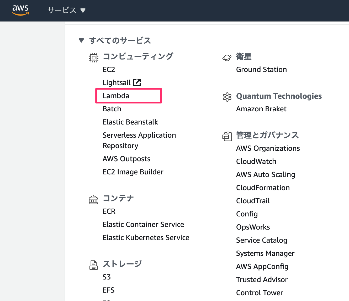Click the コンテナ heading
Viewport: 349px width, 301px height.
[x=118, y=198]
